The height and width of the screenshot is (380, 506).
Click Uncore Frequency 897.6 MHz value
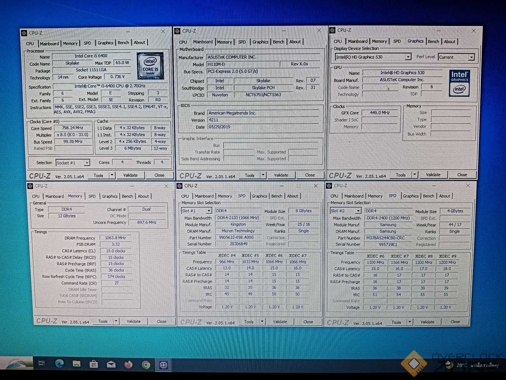(147, 222)
